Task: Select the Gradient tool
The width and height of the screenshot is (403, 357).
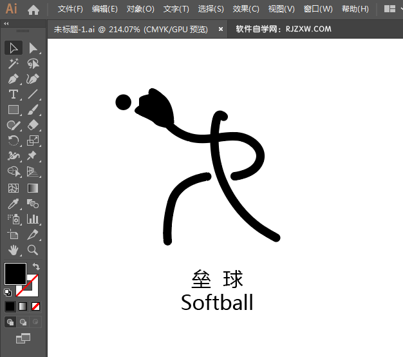Action: pos(33,188)
